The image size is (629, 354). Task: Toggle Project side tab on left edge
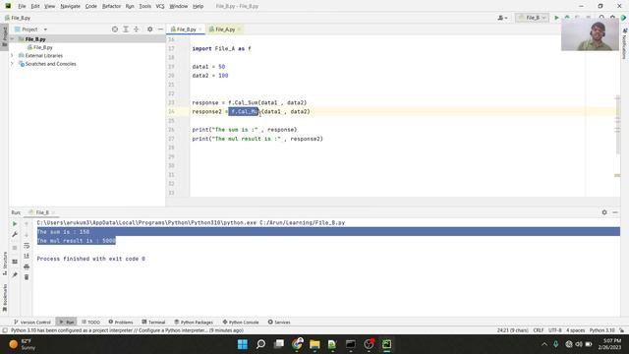tap(5, 36)
